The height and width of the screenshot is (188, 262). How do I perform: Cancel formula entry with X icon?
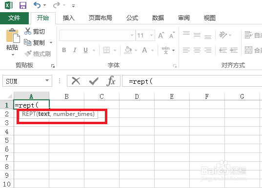pyautogui.click(x=76, y=81)
